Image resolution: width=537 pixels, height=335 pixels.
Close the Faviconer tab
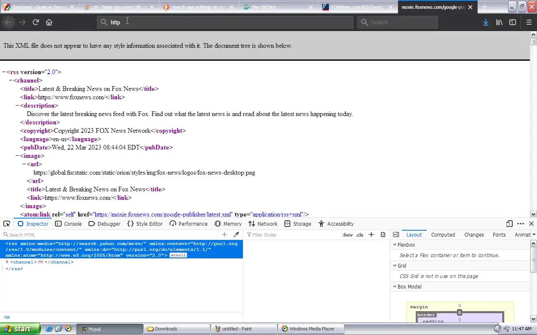[72, 7]
